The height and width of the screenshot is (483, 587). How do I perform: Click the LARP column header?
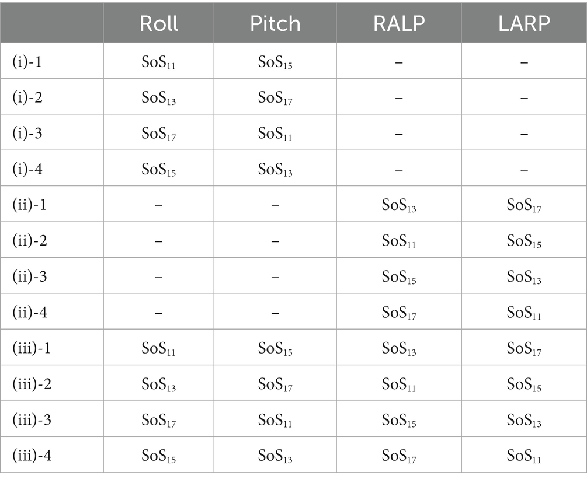(x=524, y=23)
